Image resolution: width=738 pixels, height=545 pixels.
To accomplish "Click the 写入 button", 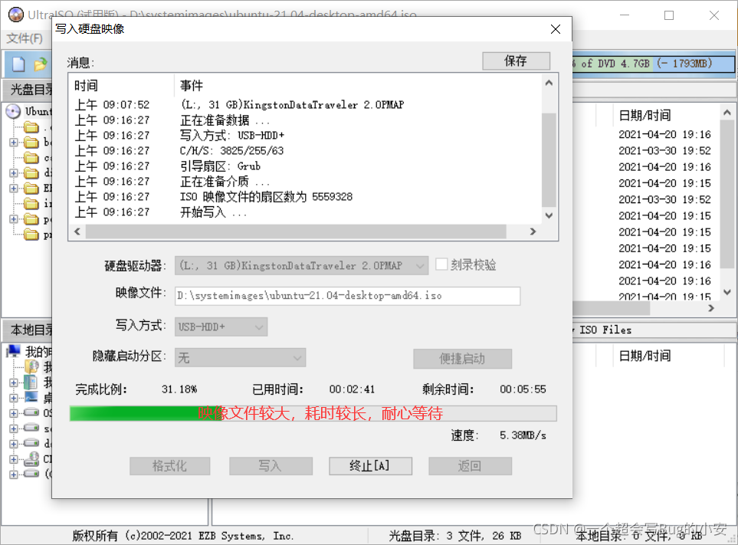I will [271, 466].
